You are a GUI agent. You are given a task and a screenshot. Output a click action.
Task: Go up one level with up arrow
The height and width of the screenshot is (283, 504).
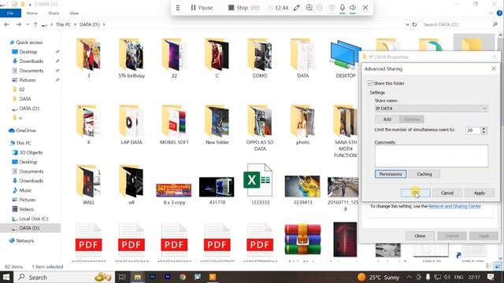[x=35, y=24]
